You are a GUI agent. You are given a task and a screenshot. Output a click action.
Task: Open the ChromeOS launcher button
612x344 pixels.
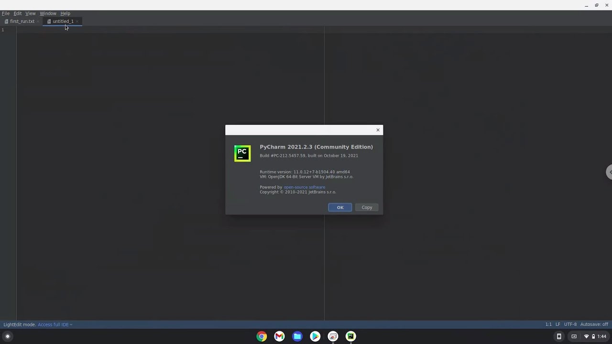click(7, 336)
